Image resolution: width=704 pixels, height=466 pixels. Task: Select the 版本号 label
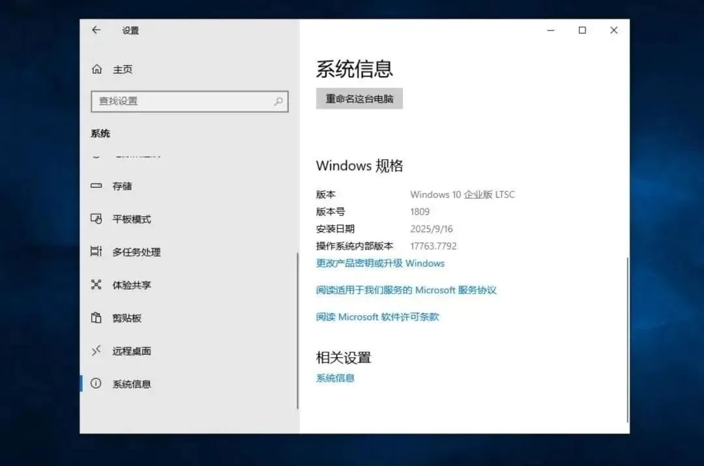click(x=330, y=211)
